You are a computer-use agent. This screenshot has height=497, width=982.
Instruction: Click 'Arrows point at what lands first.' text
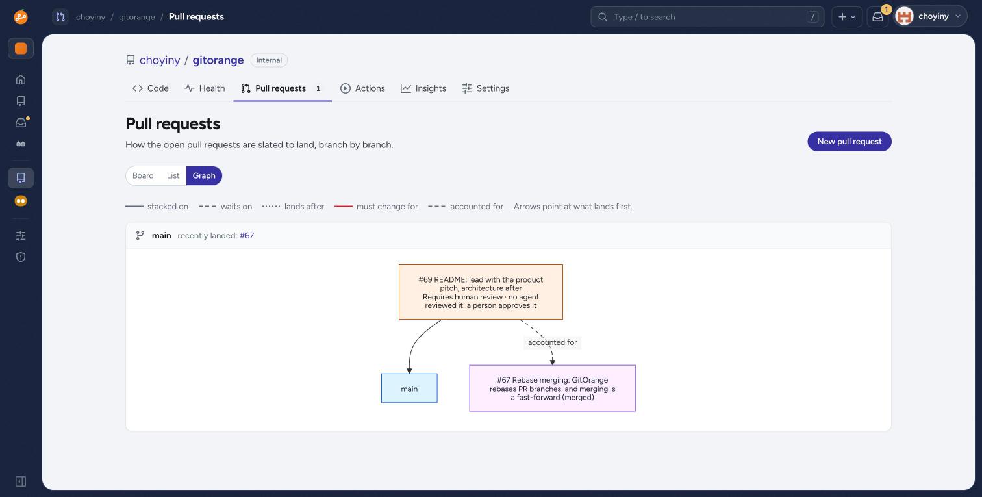[x=573, y=207]
